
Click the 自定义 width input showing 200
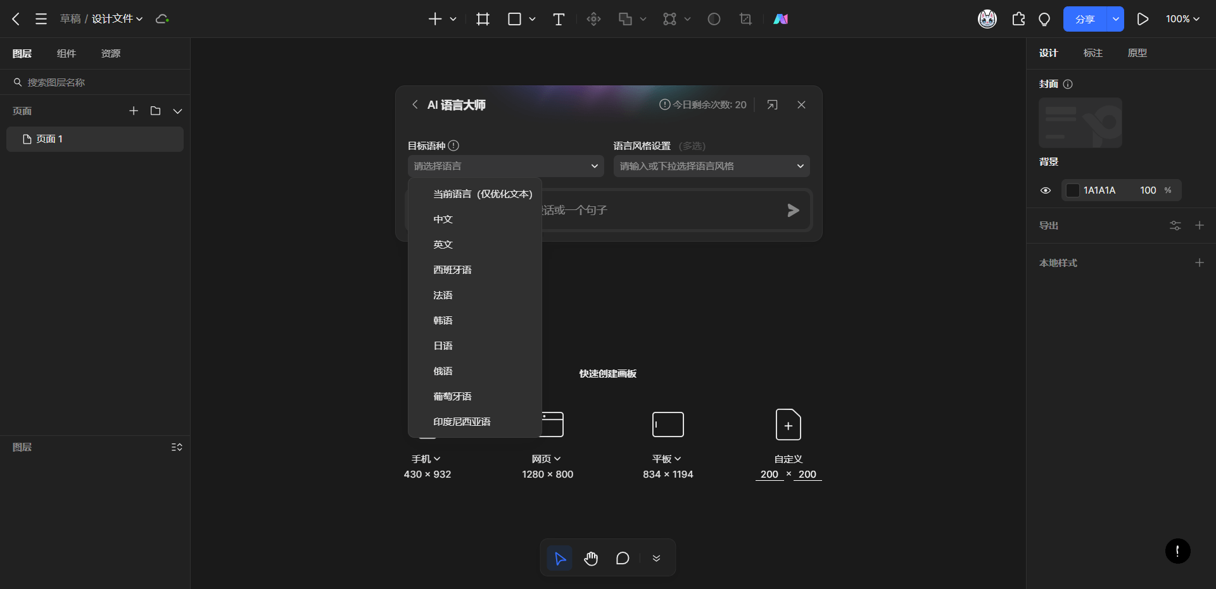tap(769, 474)
